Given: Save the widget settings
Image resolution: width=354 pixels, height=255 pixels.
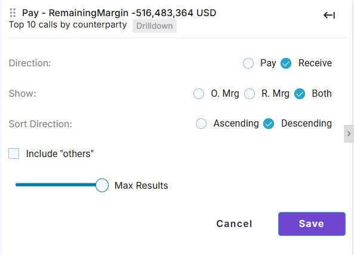Looking at the screenshot, I should 312,224.
